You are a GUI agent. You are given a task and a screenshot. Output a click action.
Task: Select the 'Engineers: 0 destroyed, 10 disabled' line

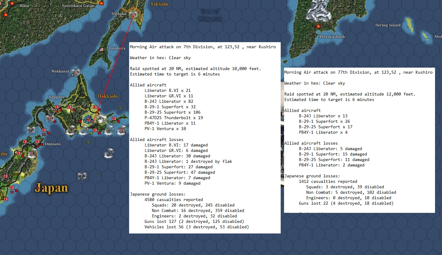(349, 198)
